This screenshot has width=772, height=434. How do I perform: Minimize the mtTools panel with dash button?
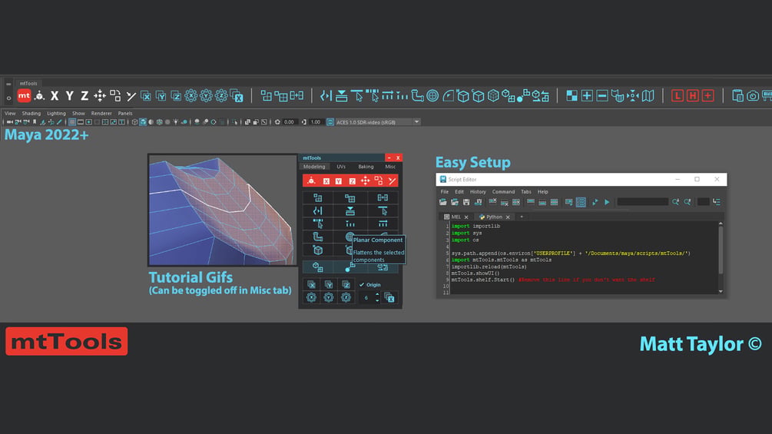389,158
